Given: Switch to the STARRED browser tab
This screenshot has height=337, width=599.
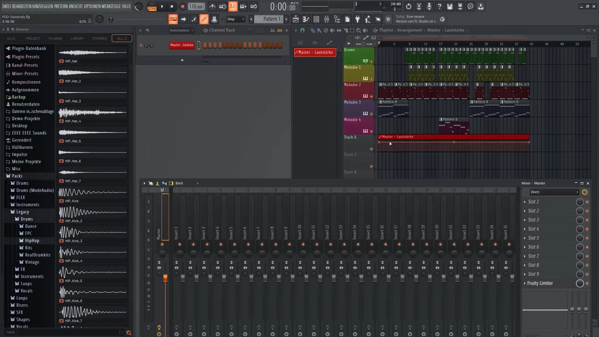Looking at the screenshot, I should point(100,38).
